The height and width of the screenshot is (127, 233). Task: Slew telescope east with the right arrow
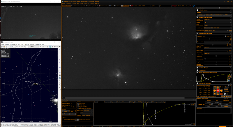221,90
